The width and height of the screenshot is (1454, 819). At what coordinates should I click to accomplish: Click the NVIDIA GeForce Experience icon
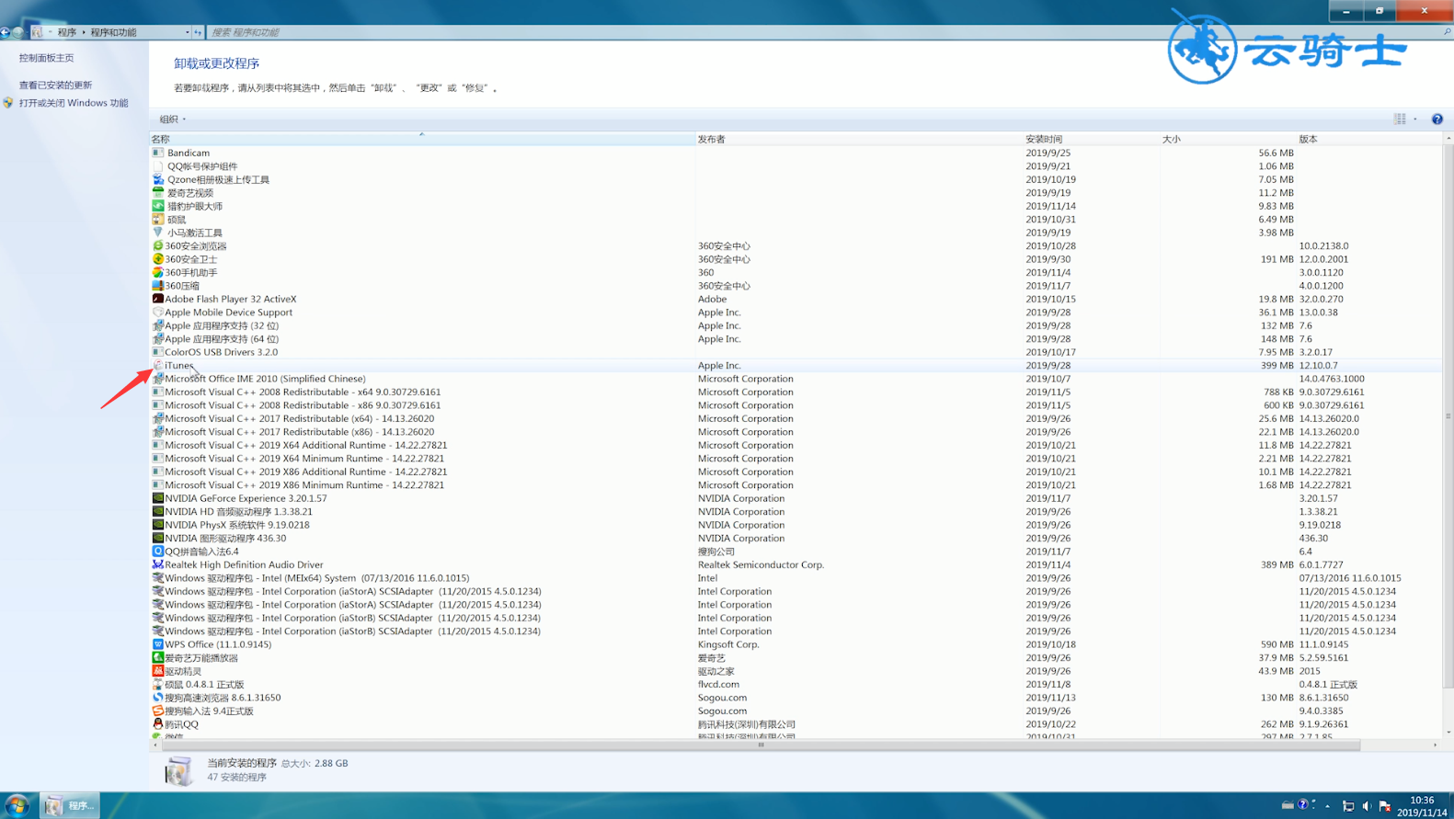tap(158, 498)
